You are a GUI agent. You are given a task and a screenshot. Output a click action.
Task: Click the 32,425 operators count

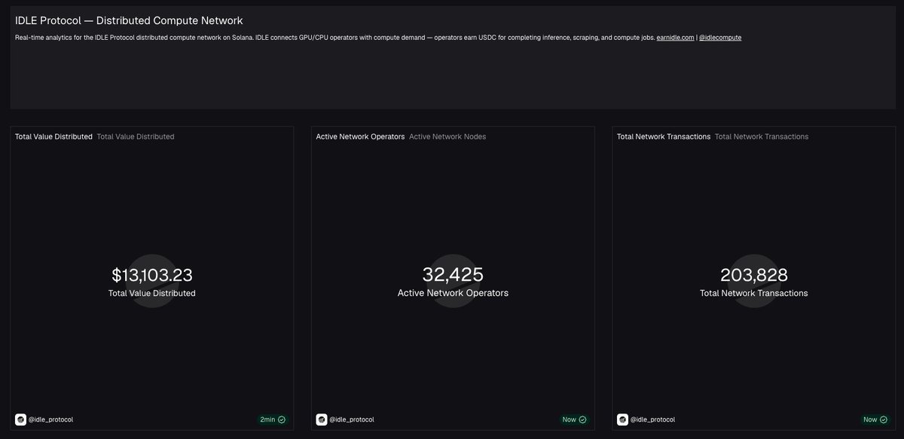[453, 275]
